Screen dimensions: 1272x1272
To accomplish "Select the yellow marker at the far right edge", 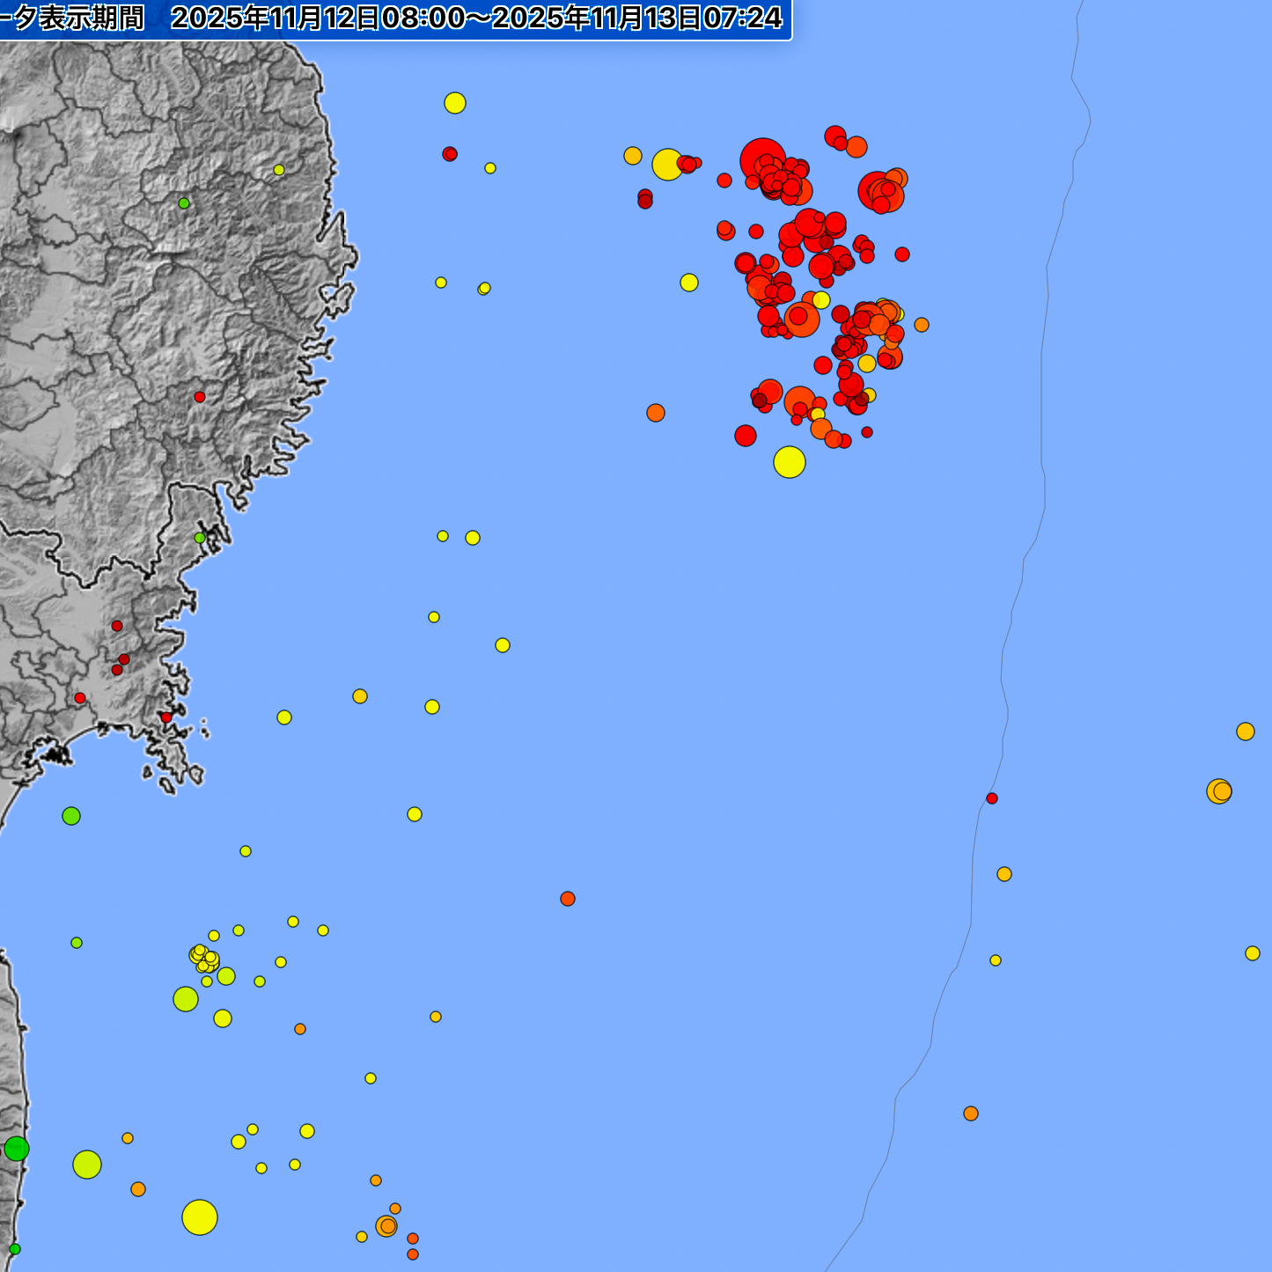I will pyautogui.click(x=1253, y=953).
